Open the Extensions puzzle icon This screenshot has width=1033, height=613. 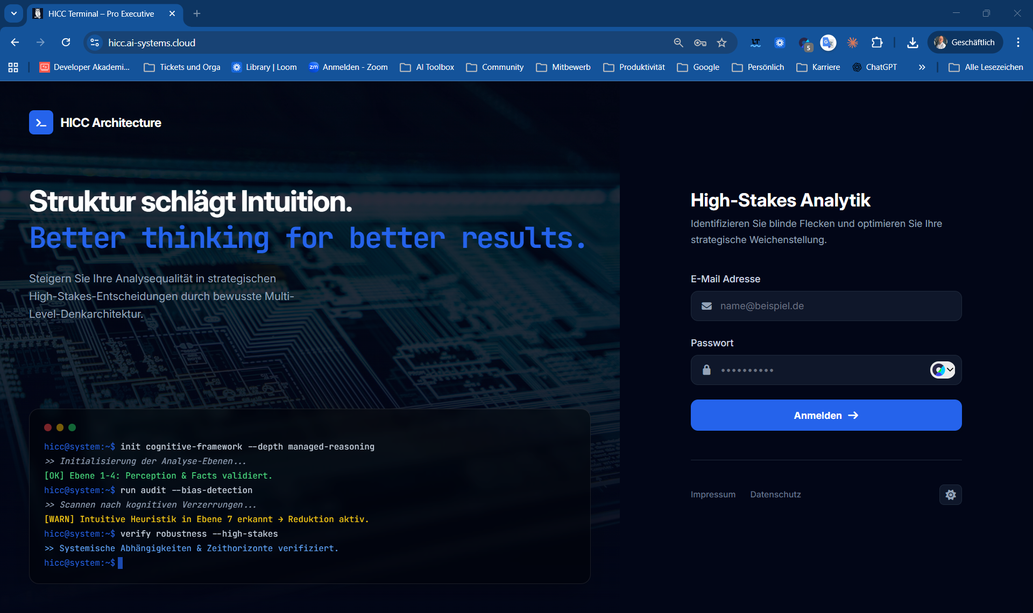click(878, 42)
